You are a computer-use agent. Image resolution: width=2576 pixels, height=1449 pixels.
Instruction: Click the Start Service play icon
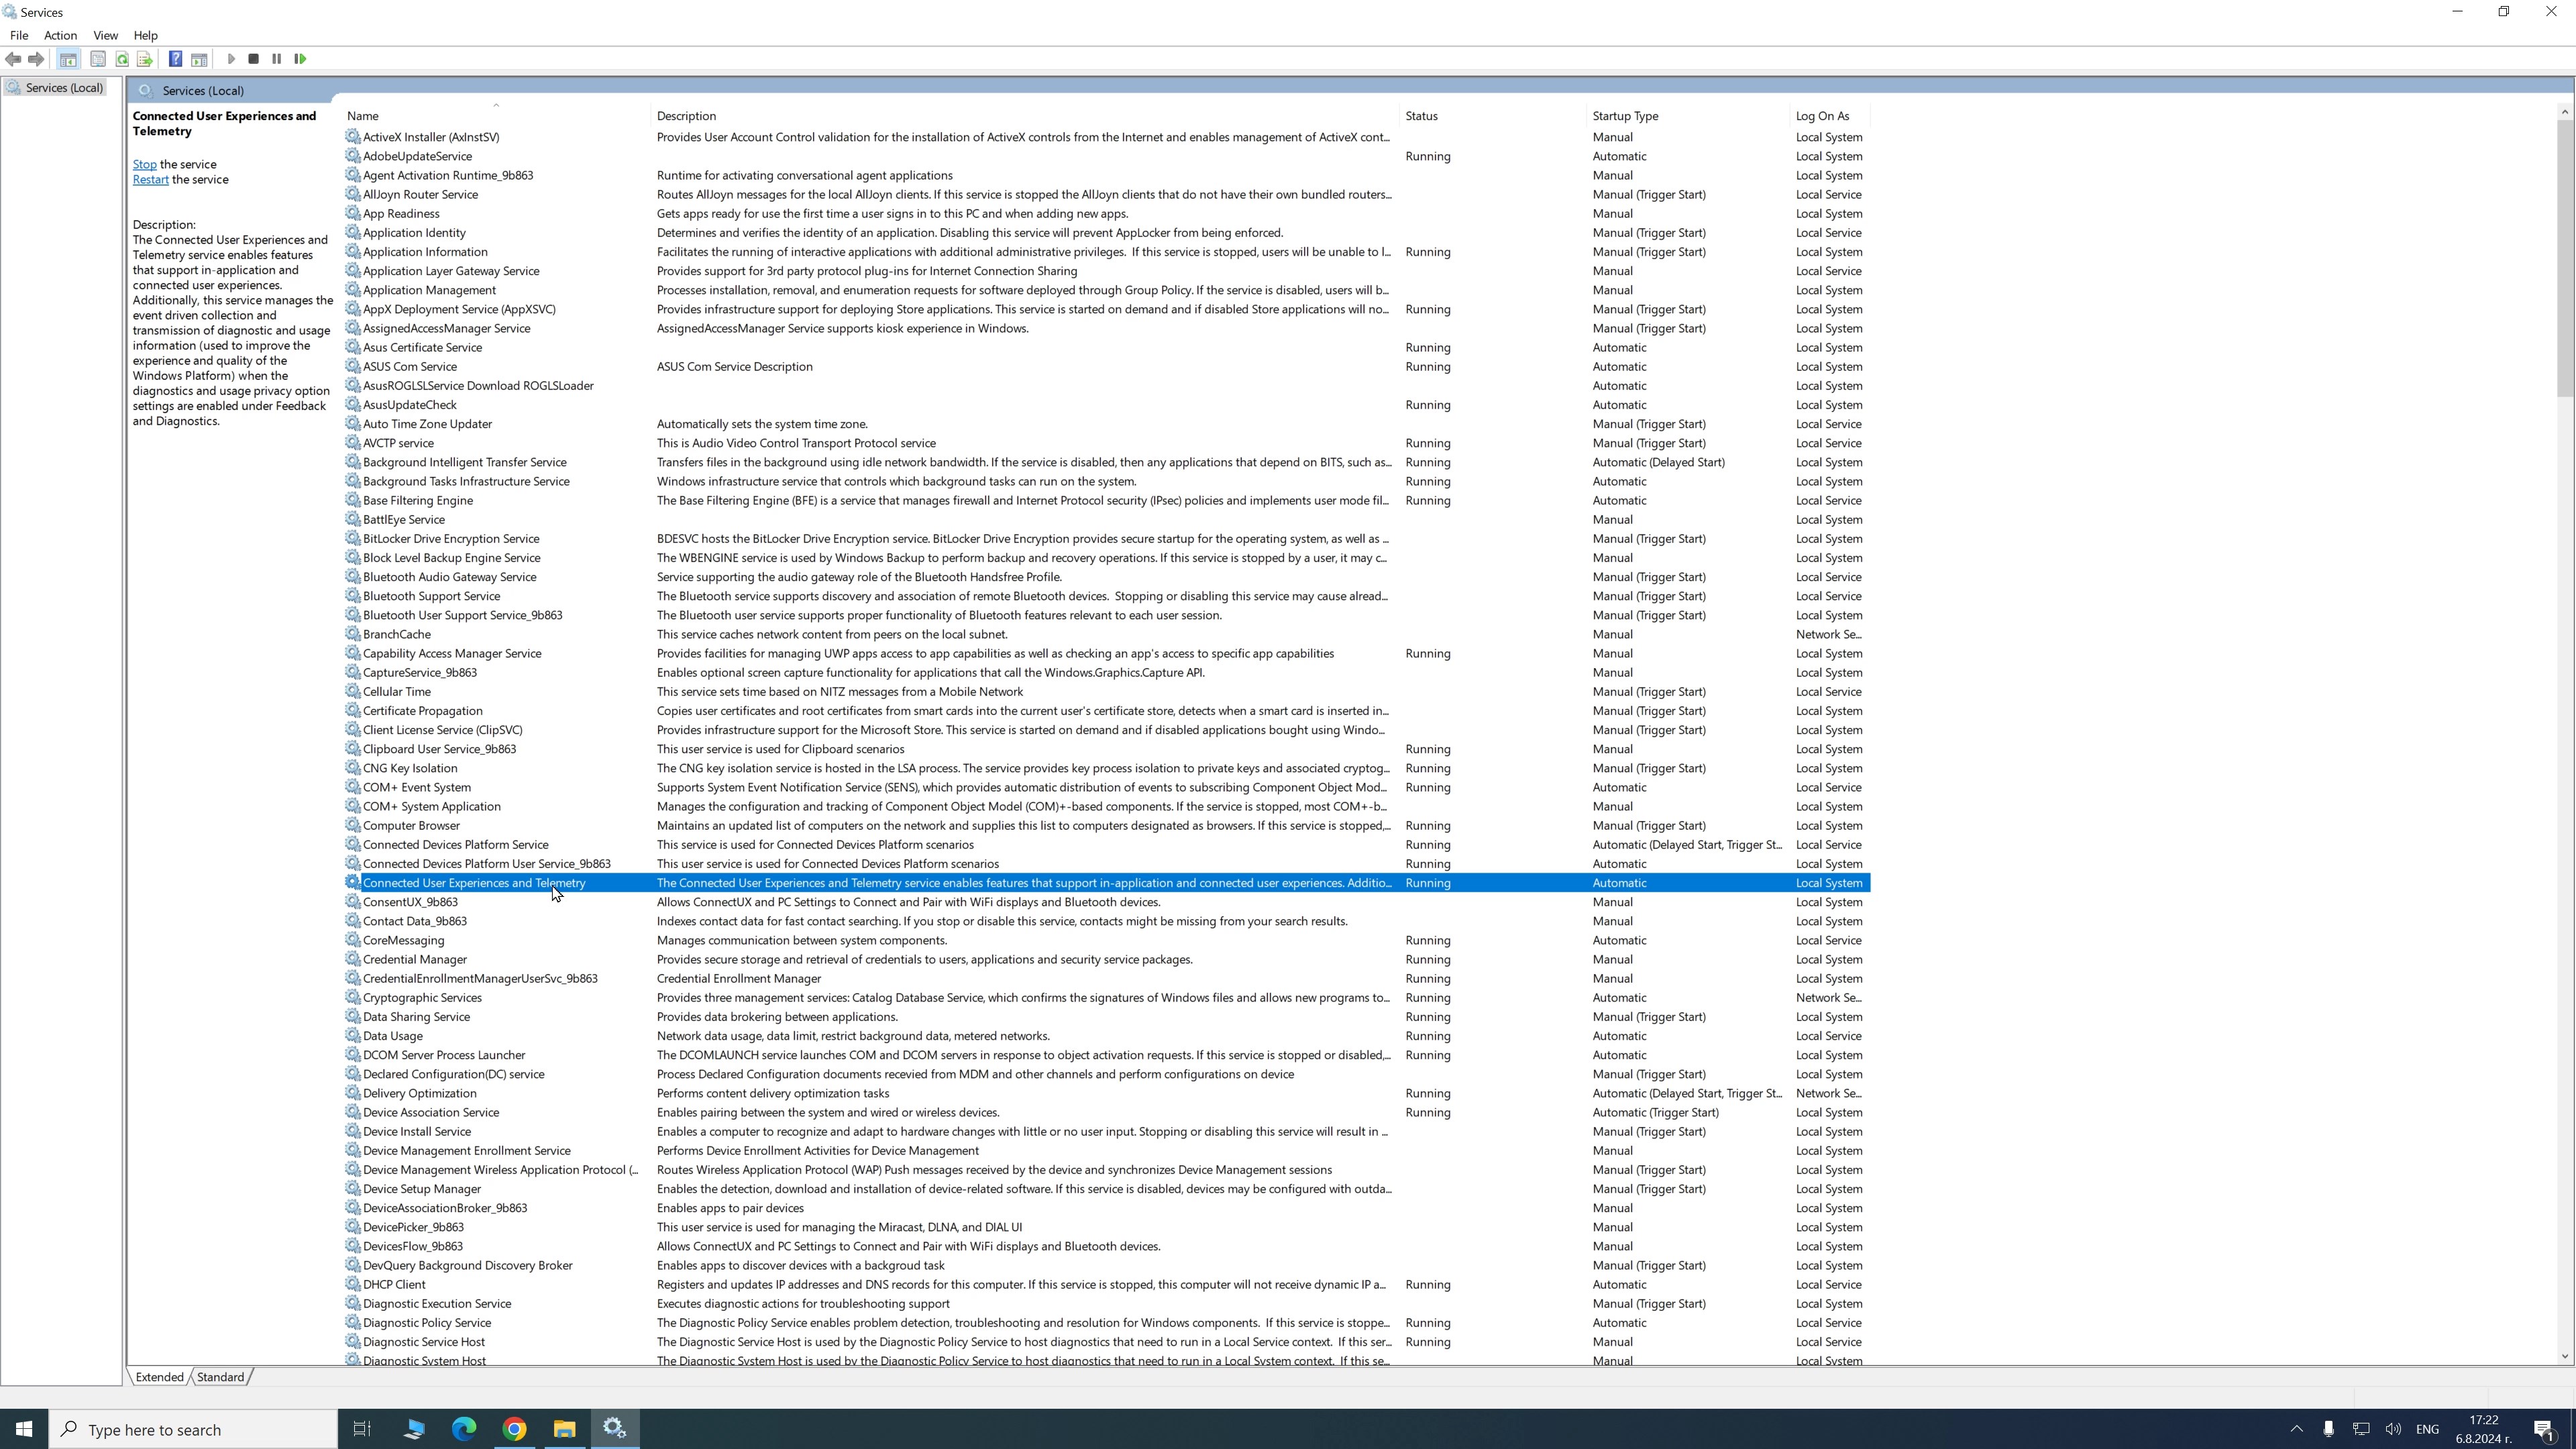pyautogui.click(x=231, y=59)
